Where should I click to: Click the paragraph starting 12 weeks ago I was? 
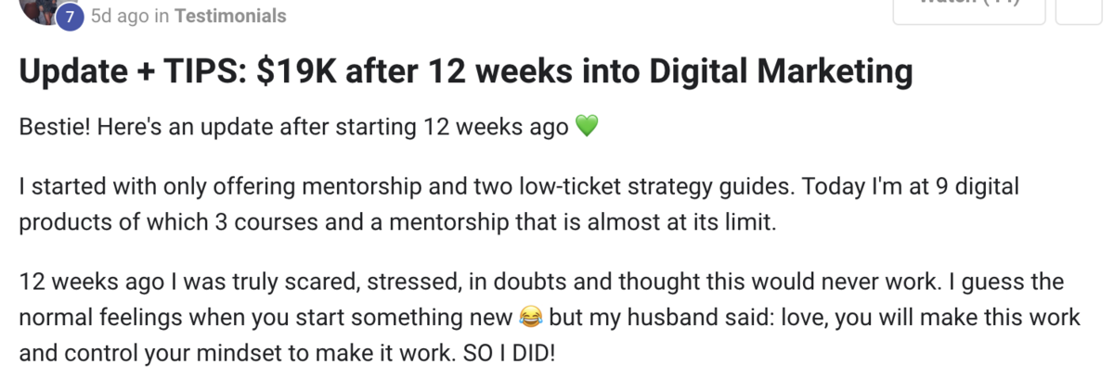pyautogui.click(x=550, y=318)
